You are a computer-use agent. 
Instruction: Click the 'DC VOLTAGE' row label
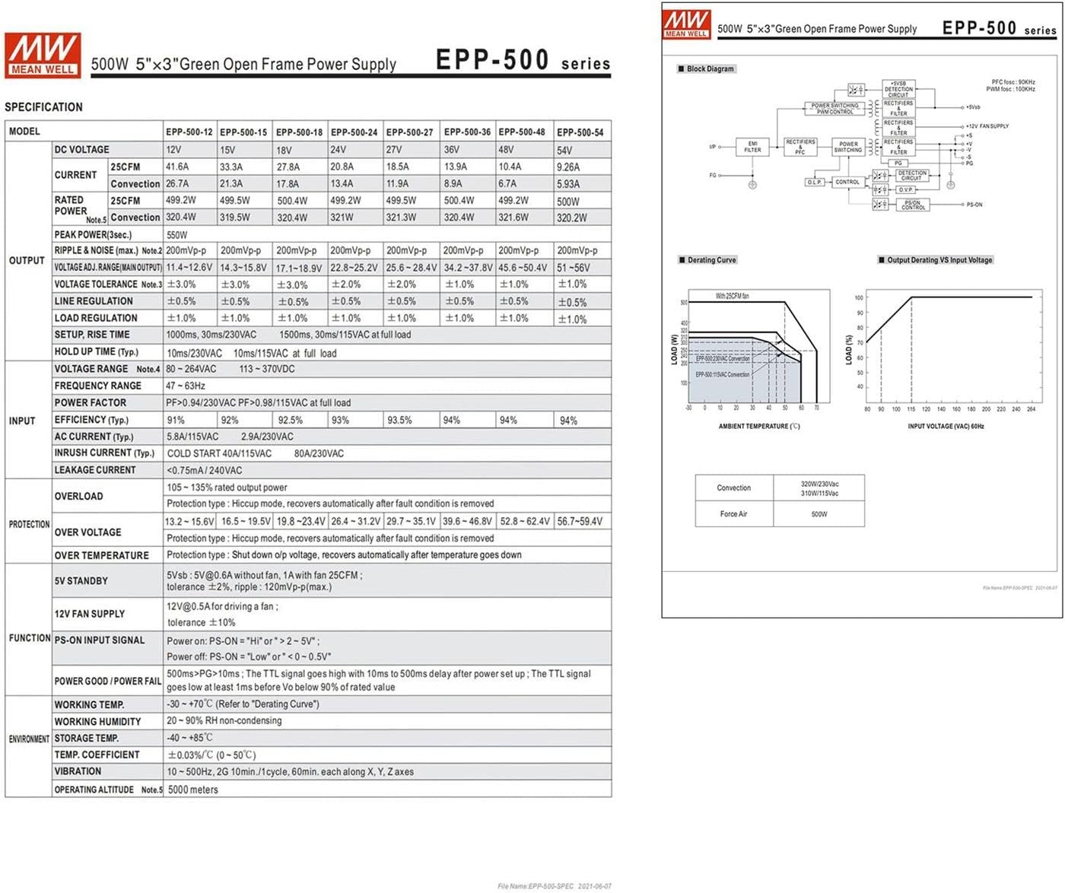click(x=81, y=150)
